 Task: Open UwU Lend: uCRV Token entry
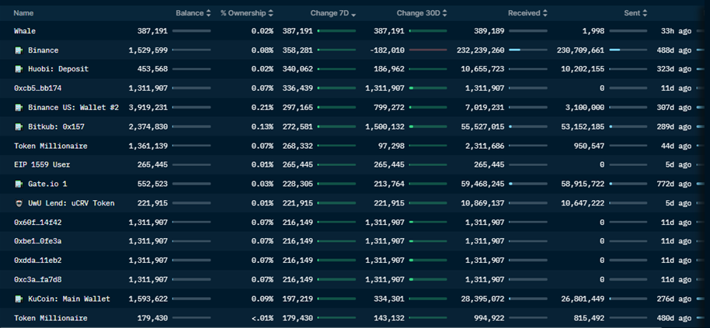tap(71, 203)
